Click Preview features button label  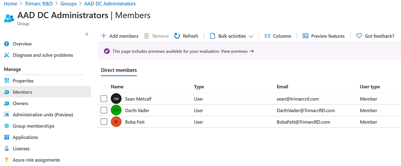[328, 36]
